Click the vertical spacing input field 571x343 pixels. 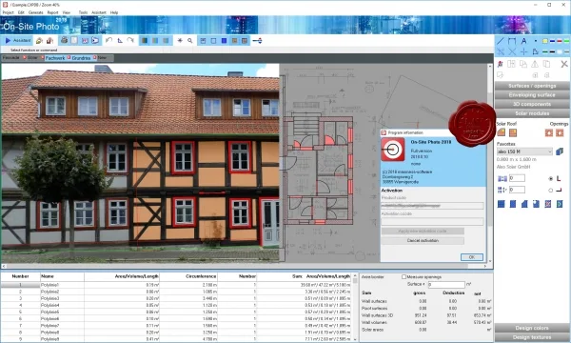[517, 190]
